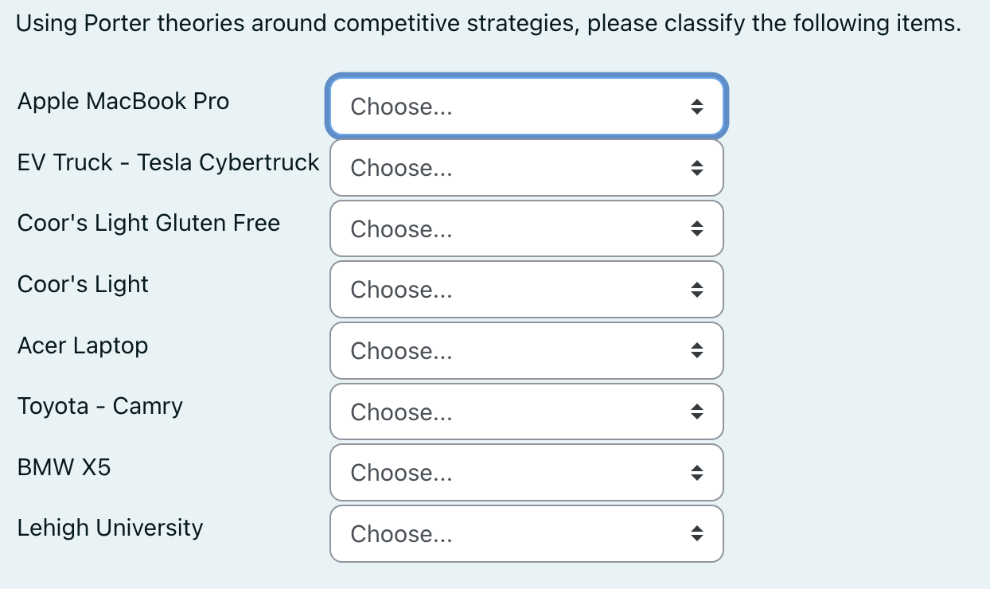Open the Toyota - Camry dropdown
This screenshot has height=589, width=990.
[x=527, y=412]
